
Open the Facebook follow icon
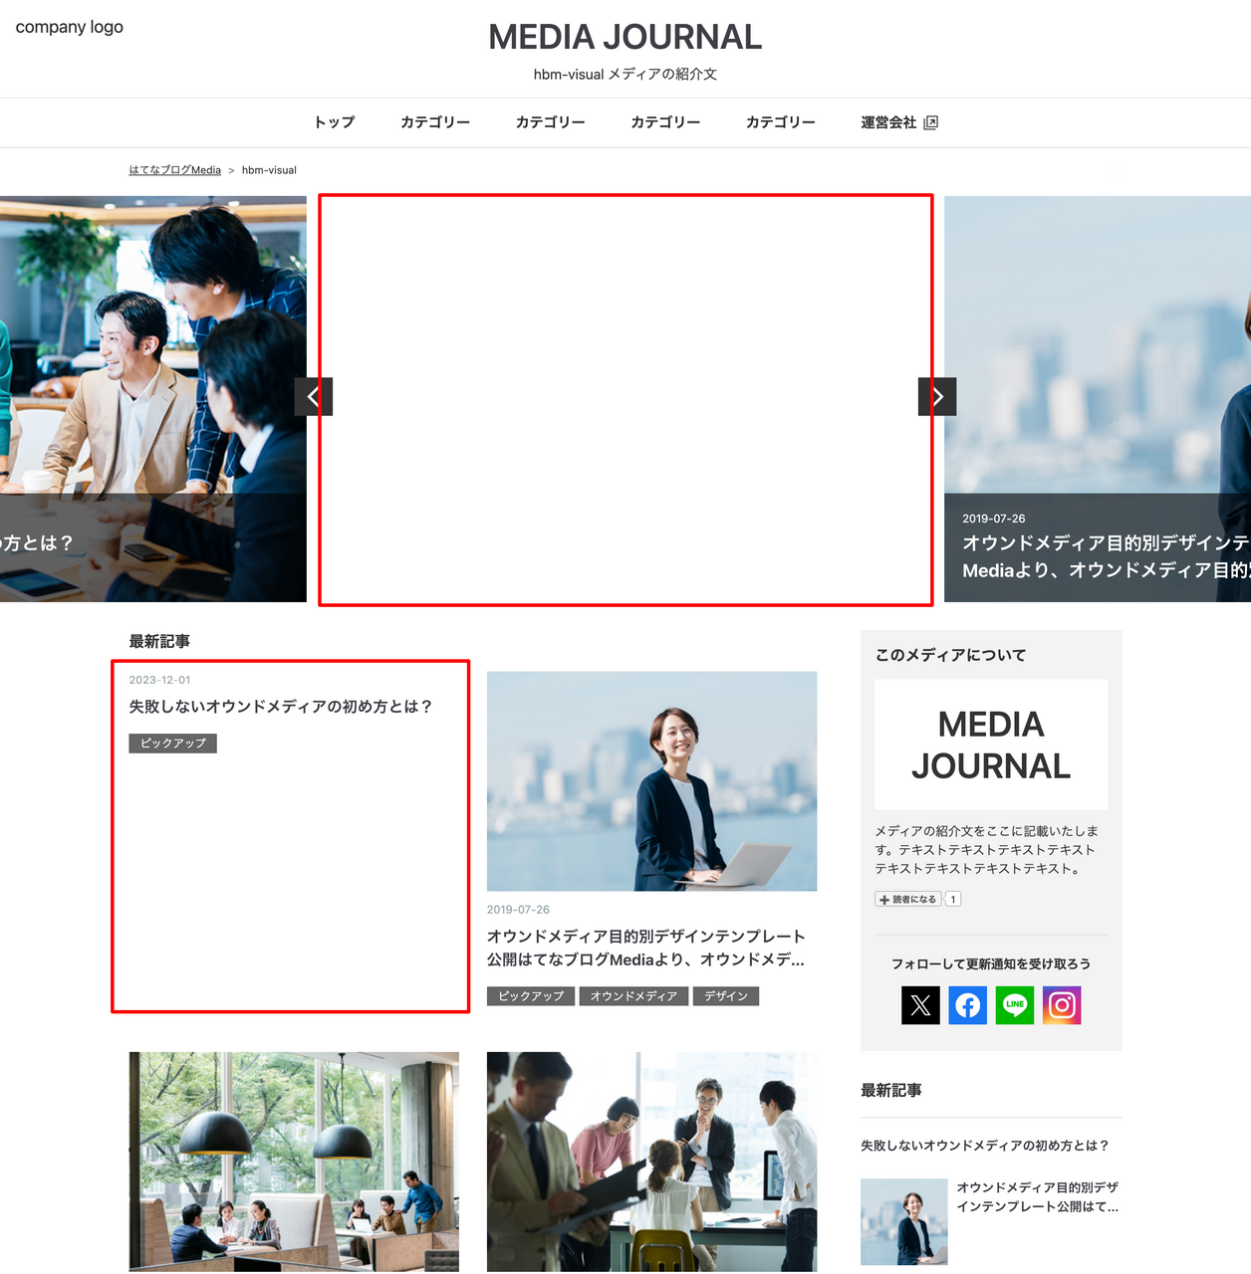coord(967,1005)
